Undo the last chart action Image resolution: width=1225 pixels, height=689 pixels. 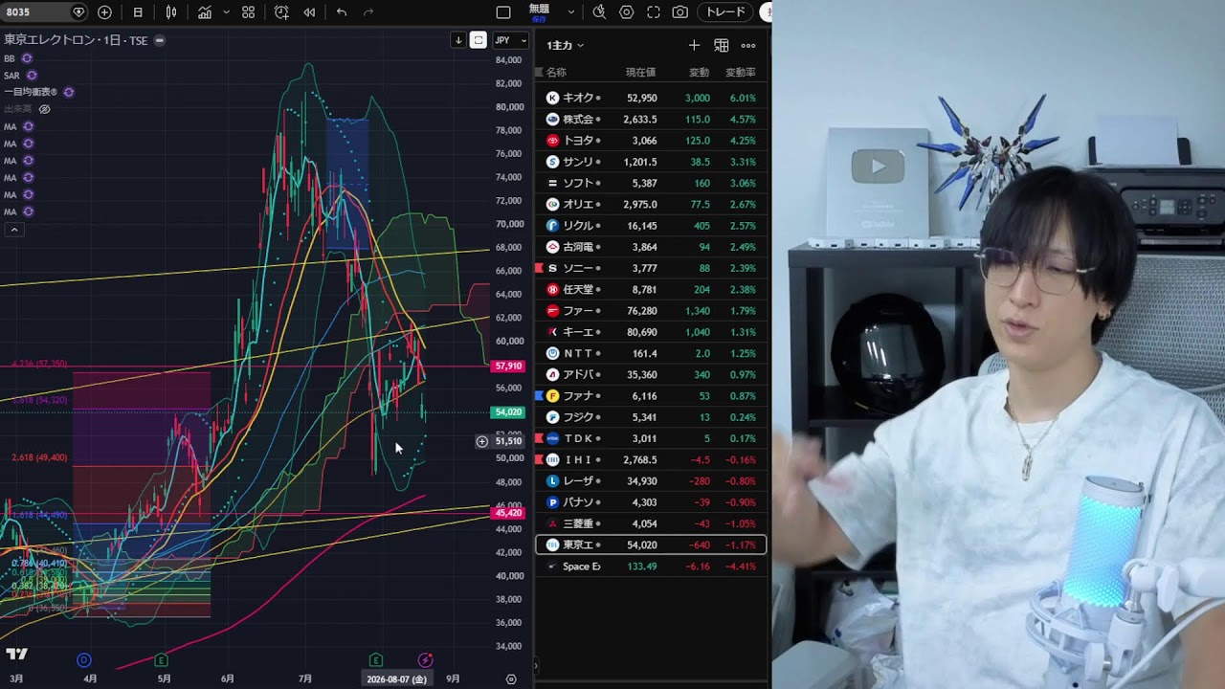[342, 12]
